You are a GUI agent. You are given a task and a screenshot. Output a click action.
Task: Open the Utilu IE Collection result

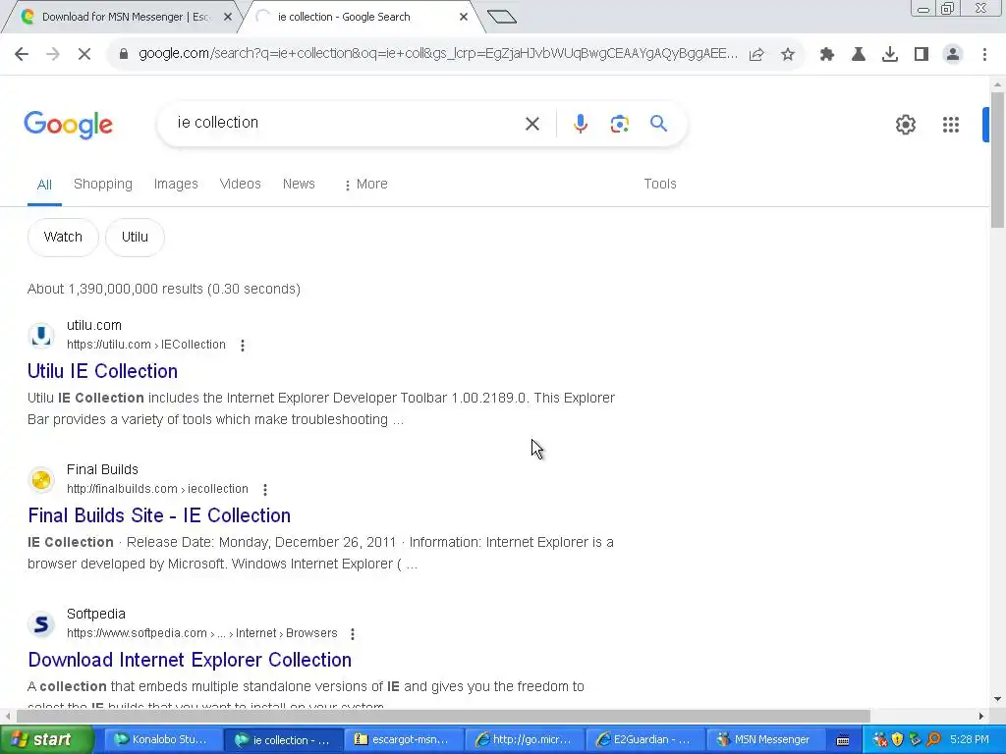coord(102,371)
